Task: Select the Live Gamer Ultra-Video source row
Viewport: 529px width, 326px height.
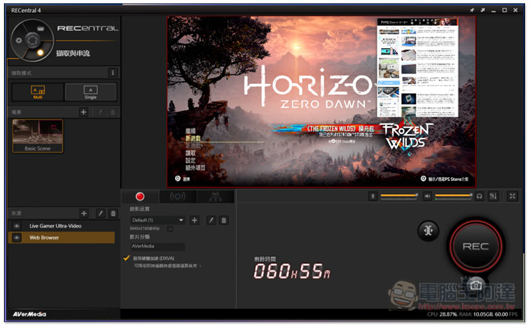Action: tap(61, 226)
